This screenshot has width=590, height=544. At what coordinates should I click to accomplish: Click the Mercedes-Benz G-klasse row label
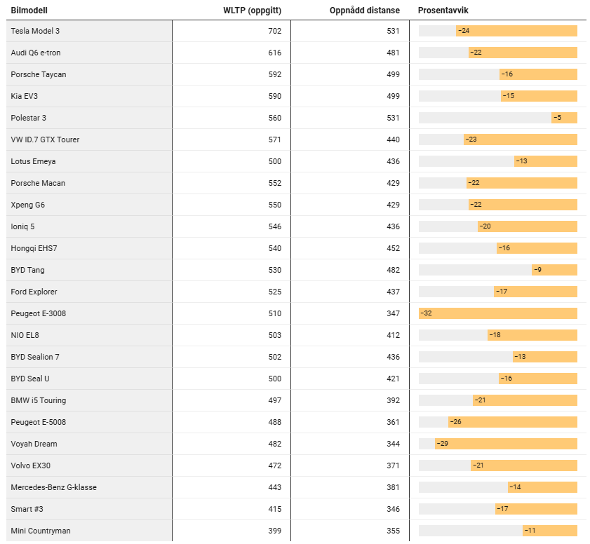pos(53,487)
